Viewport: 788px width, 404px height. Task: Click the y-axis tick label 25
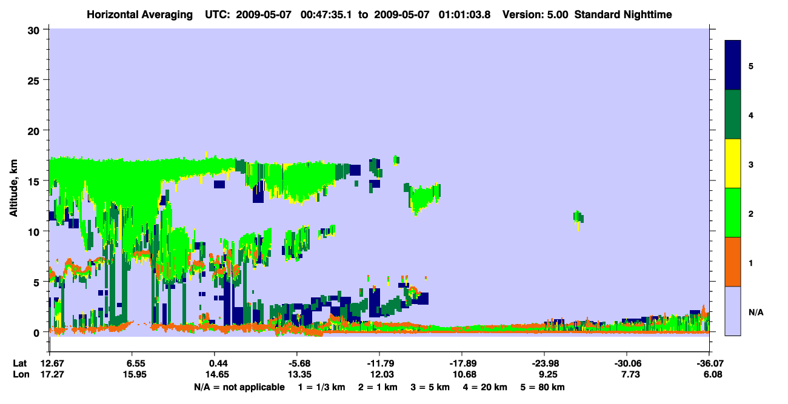point(35,80)
